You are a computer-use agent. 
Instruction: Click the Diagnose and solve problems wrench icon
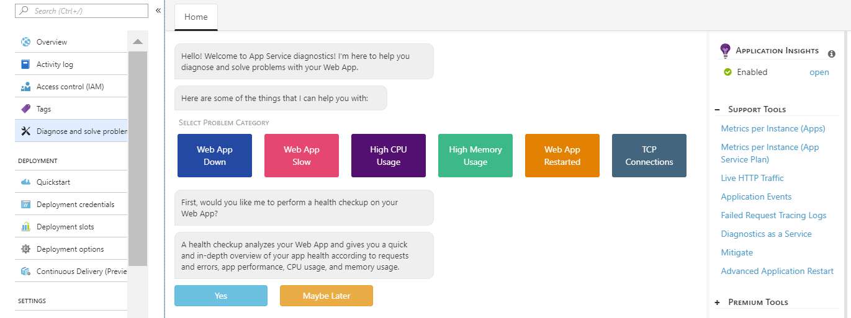coord(25,131)
